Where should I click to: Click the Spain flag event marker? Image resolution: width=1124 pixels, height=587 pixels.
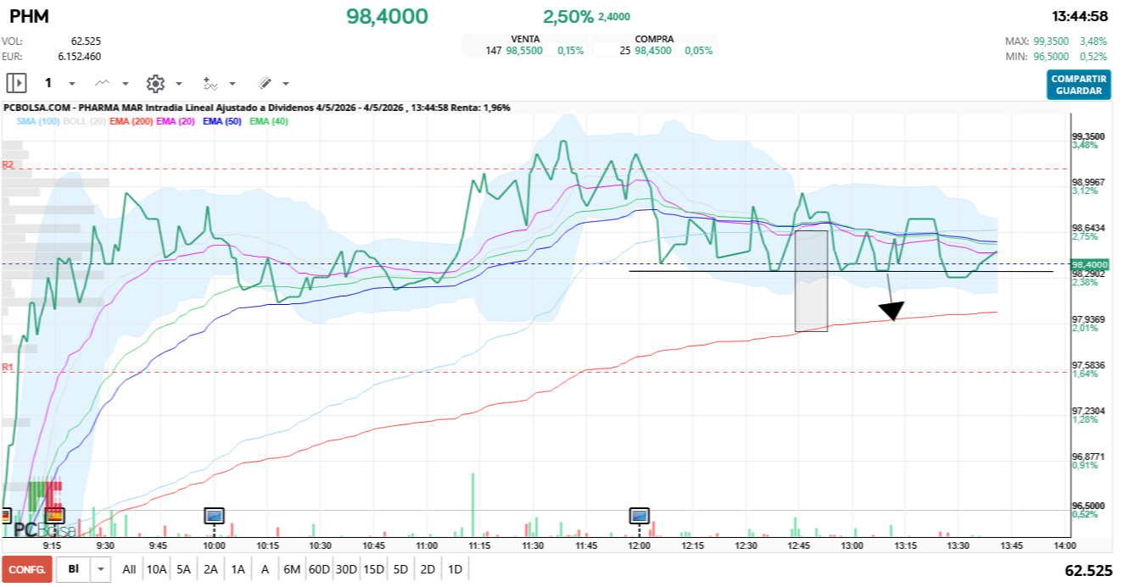(54, 514)
